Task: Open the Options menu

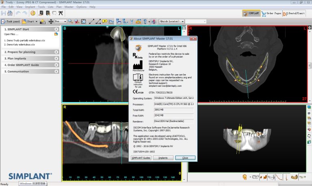Action: (x=81, y=7)
